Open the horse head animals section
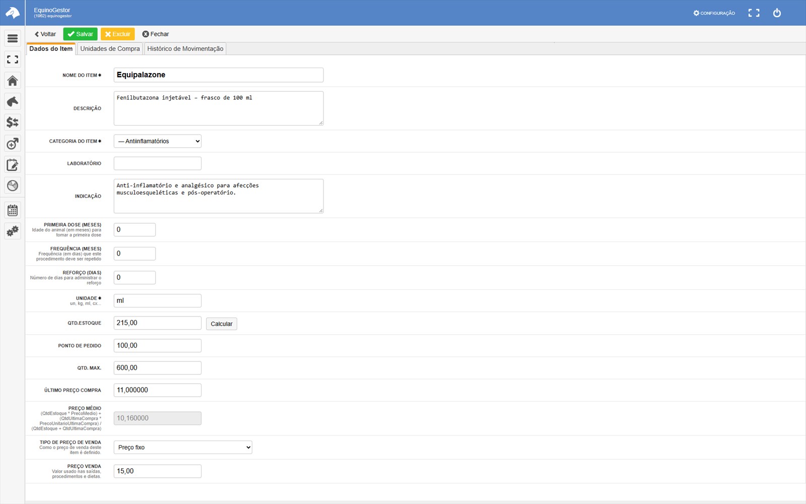806x504 pixels. 13,101
